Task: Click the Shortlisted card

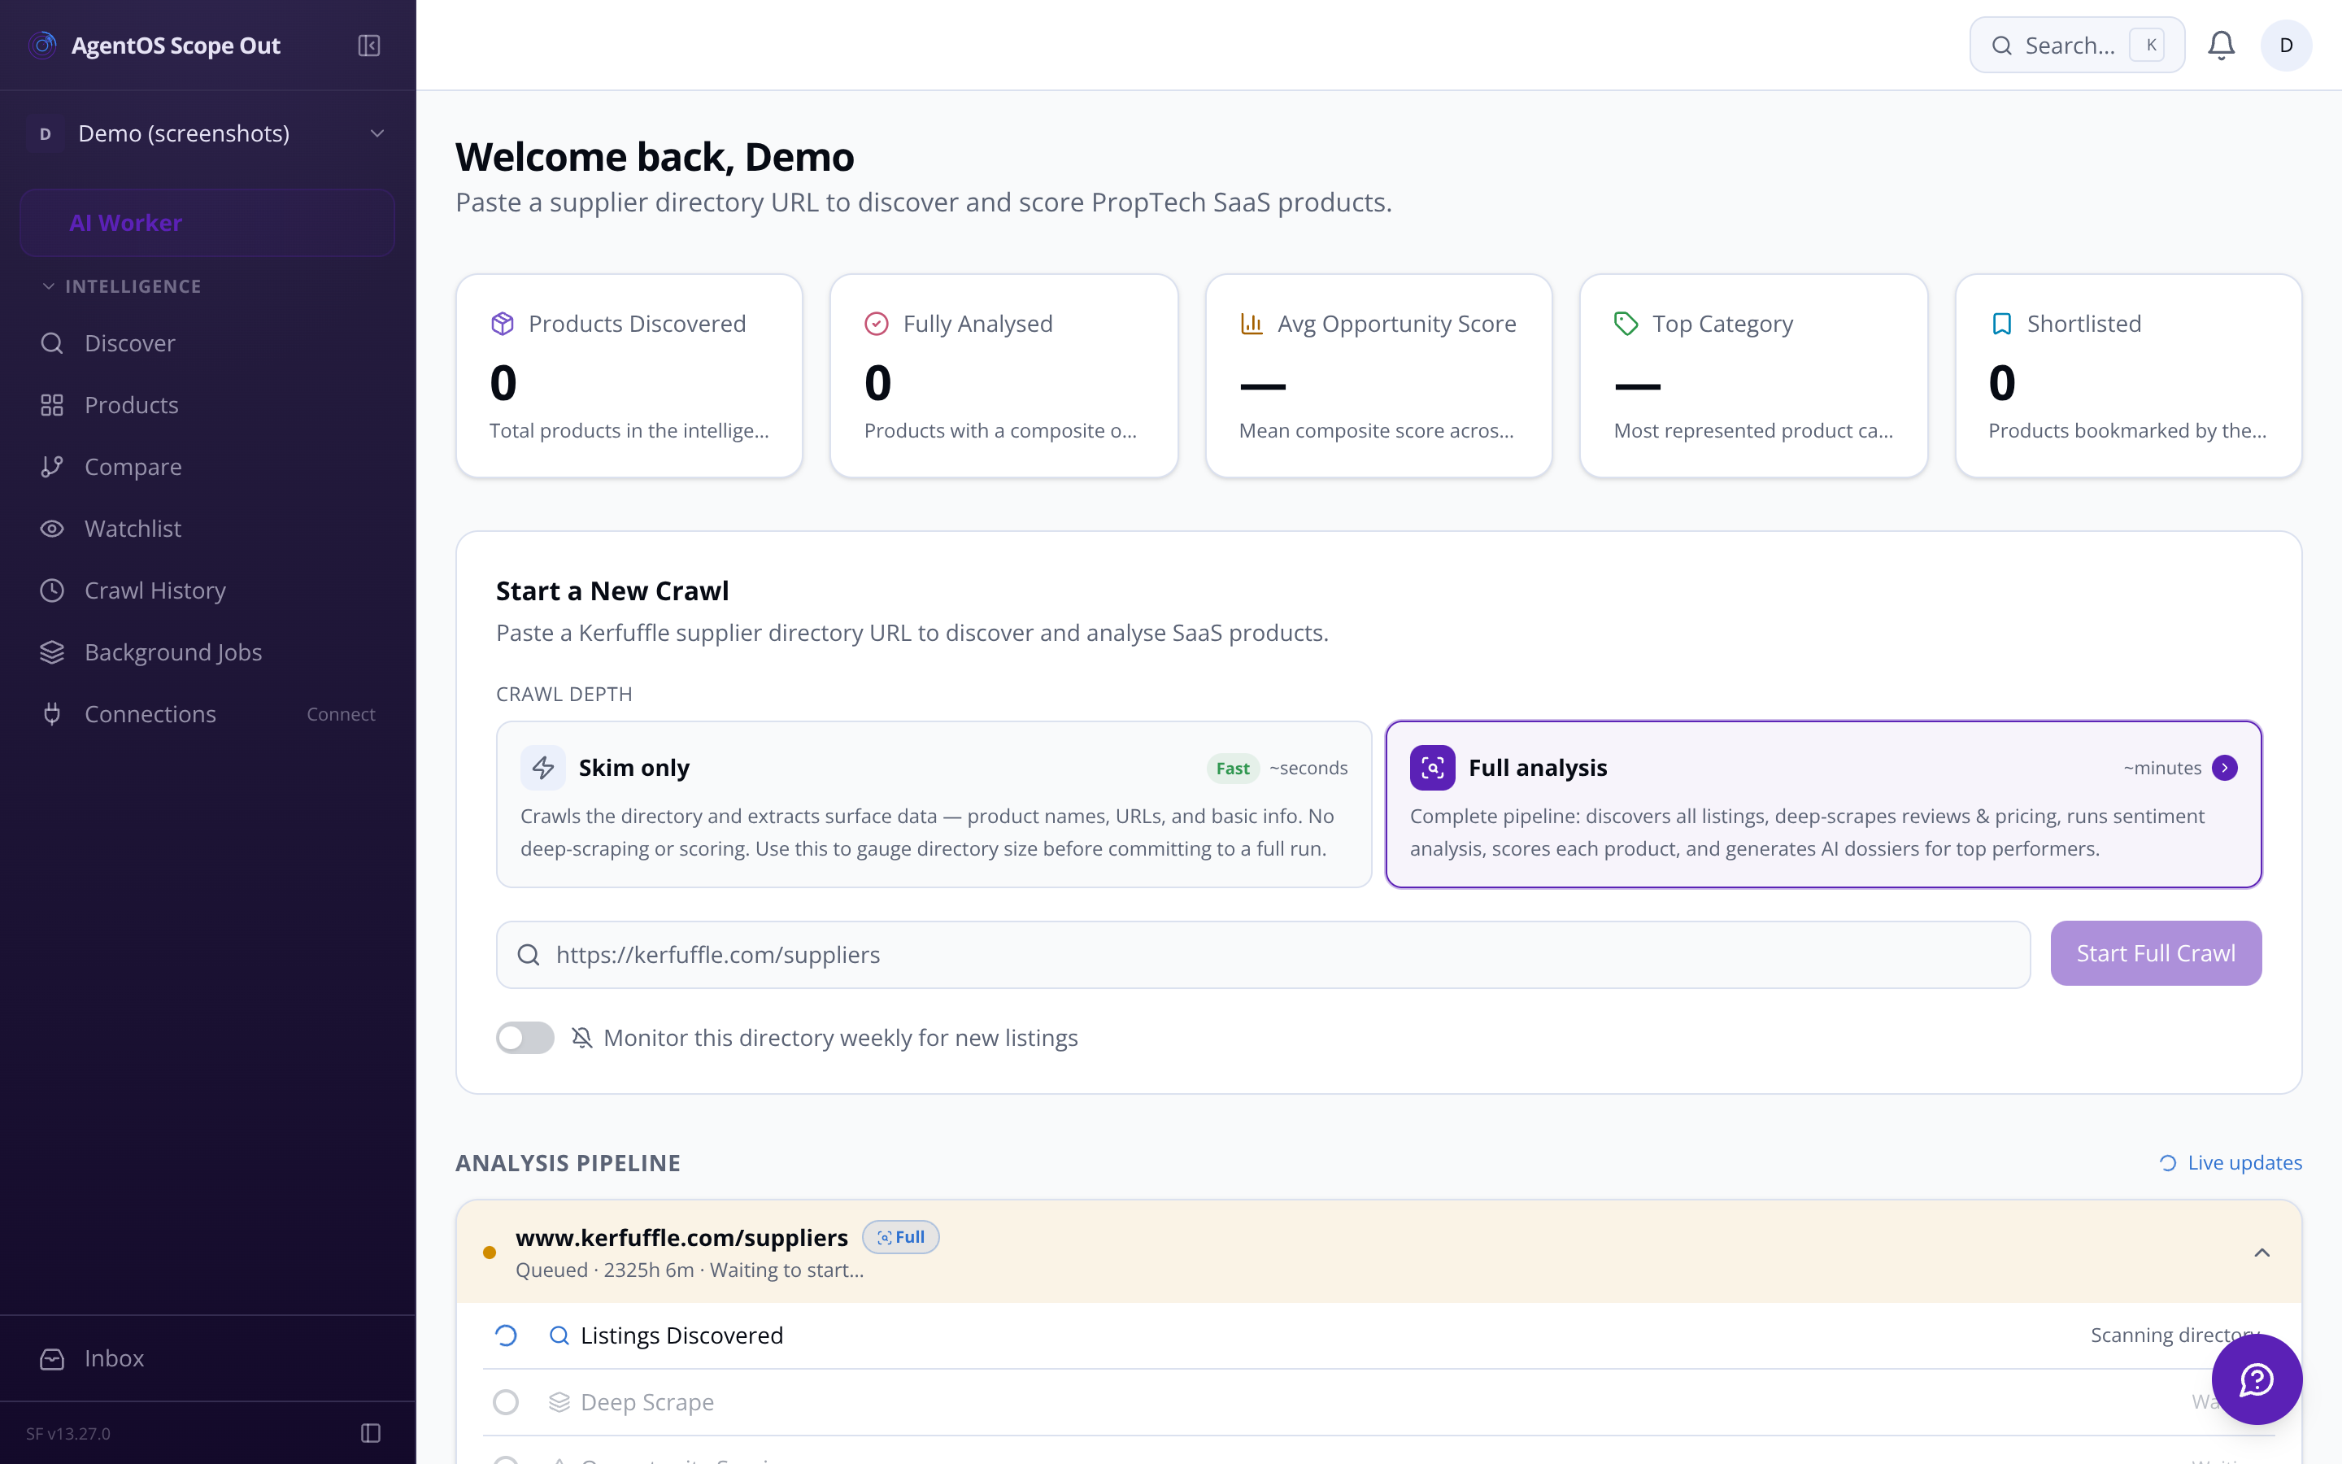Action: tap(2128, 376)
